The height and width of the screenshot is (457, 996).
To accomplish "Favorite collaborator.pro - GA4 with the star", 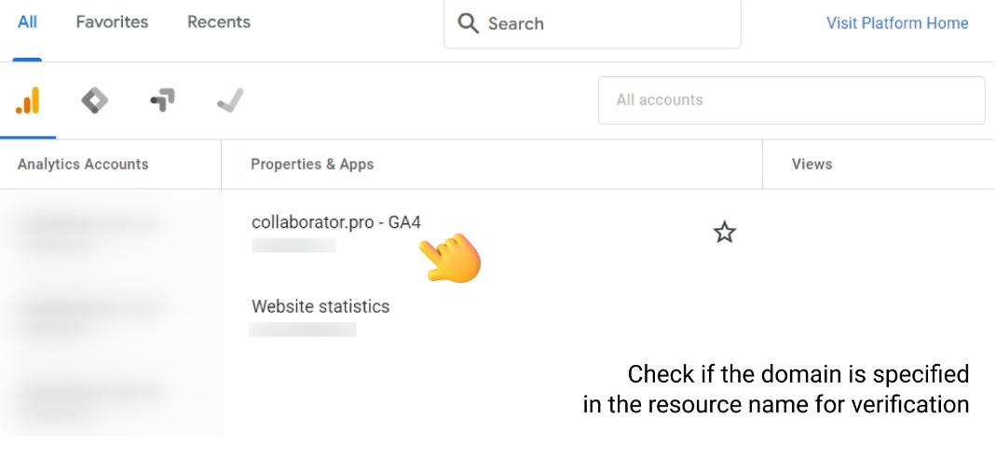I will coord(724,233).
